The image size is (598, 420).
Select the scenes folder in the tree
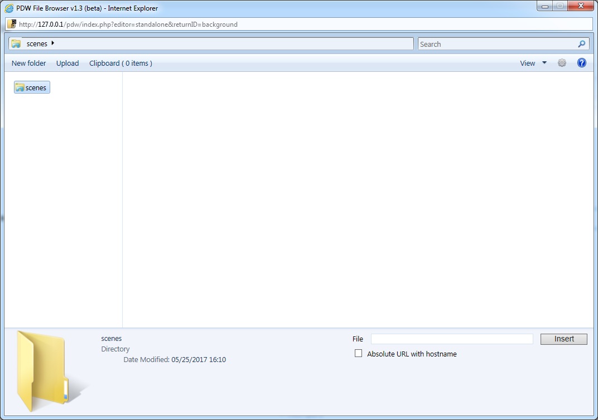pos(32,87)
